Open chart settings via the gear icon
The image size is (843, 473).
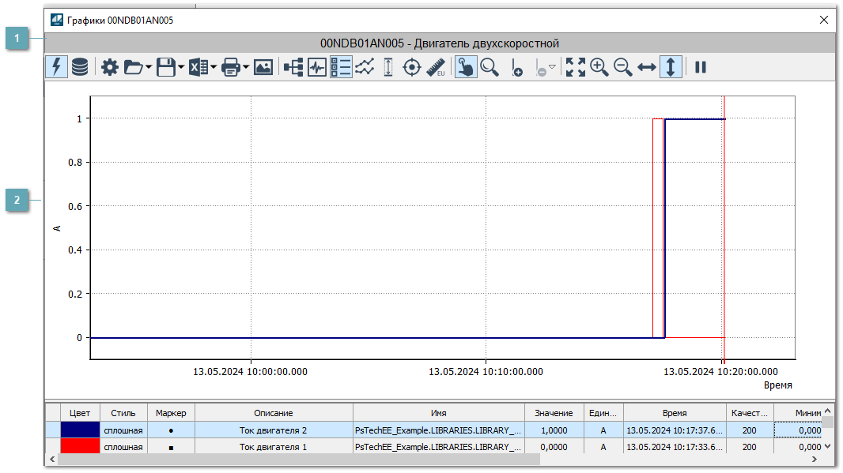[x=110, y=68]
